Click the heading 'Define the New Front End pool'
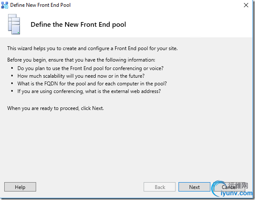The width and height of the screenshot is (255, 200). 78,25
